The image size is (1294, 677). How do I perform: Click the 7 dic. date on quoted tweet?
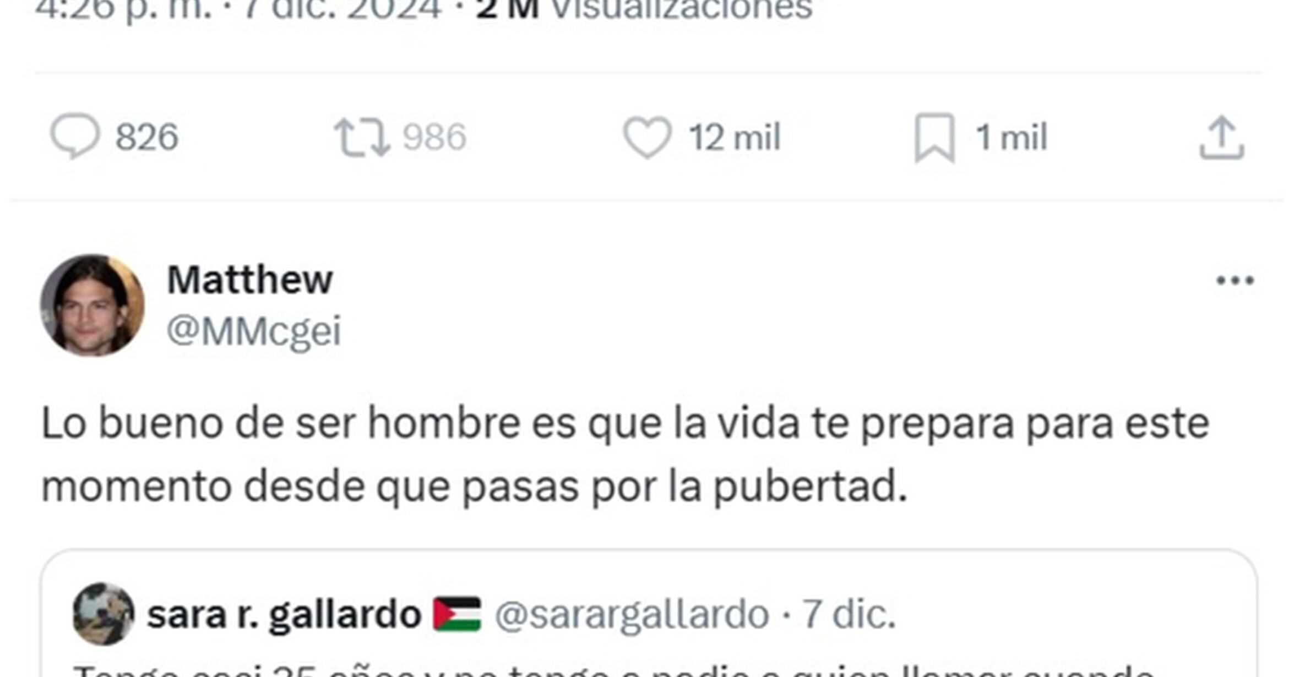(x=849, y=614)
